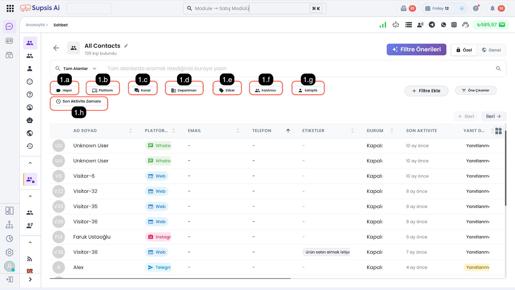The height and width of the screenshot is (290, 515).
Task: Open Son Aktivite Zamanı filter
Action: coord(79,101)
